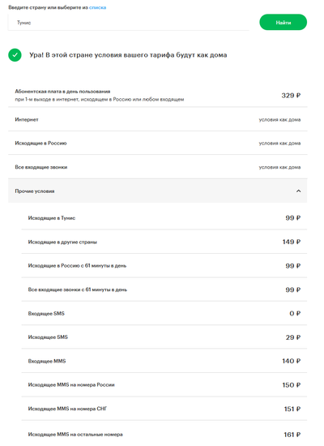Click the Прочие условия section header

pos(157,191)
